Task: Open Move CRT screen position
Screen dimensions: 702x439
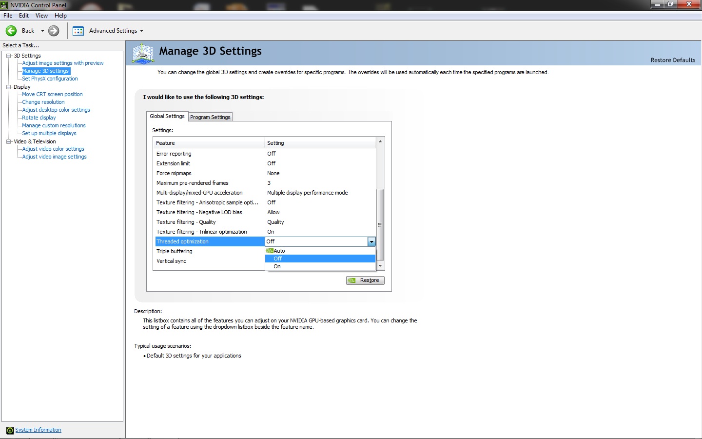Action: coord(52,94)
